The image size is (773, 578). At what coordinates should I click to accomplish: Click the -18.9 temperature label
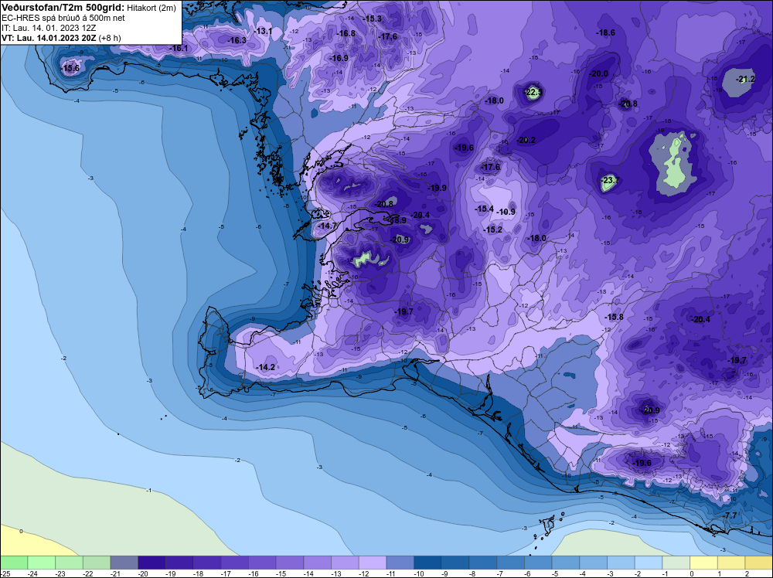point(397,220)
